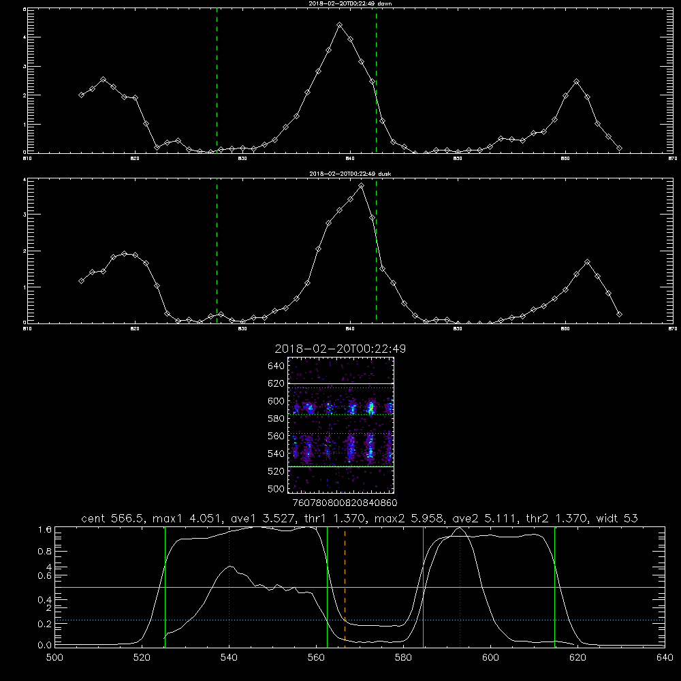Click the '860' x-axis label under dusk plot
Image resolution: width=681 pixels, height=681 pixels.
565,329
